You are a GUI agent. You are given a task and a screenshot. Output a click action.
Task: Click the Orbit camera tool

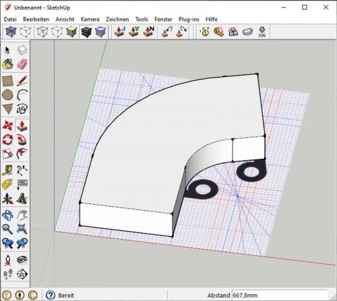(x=7, y=215)
